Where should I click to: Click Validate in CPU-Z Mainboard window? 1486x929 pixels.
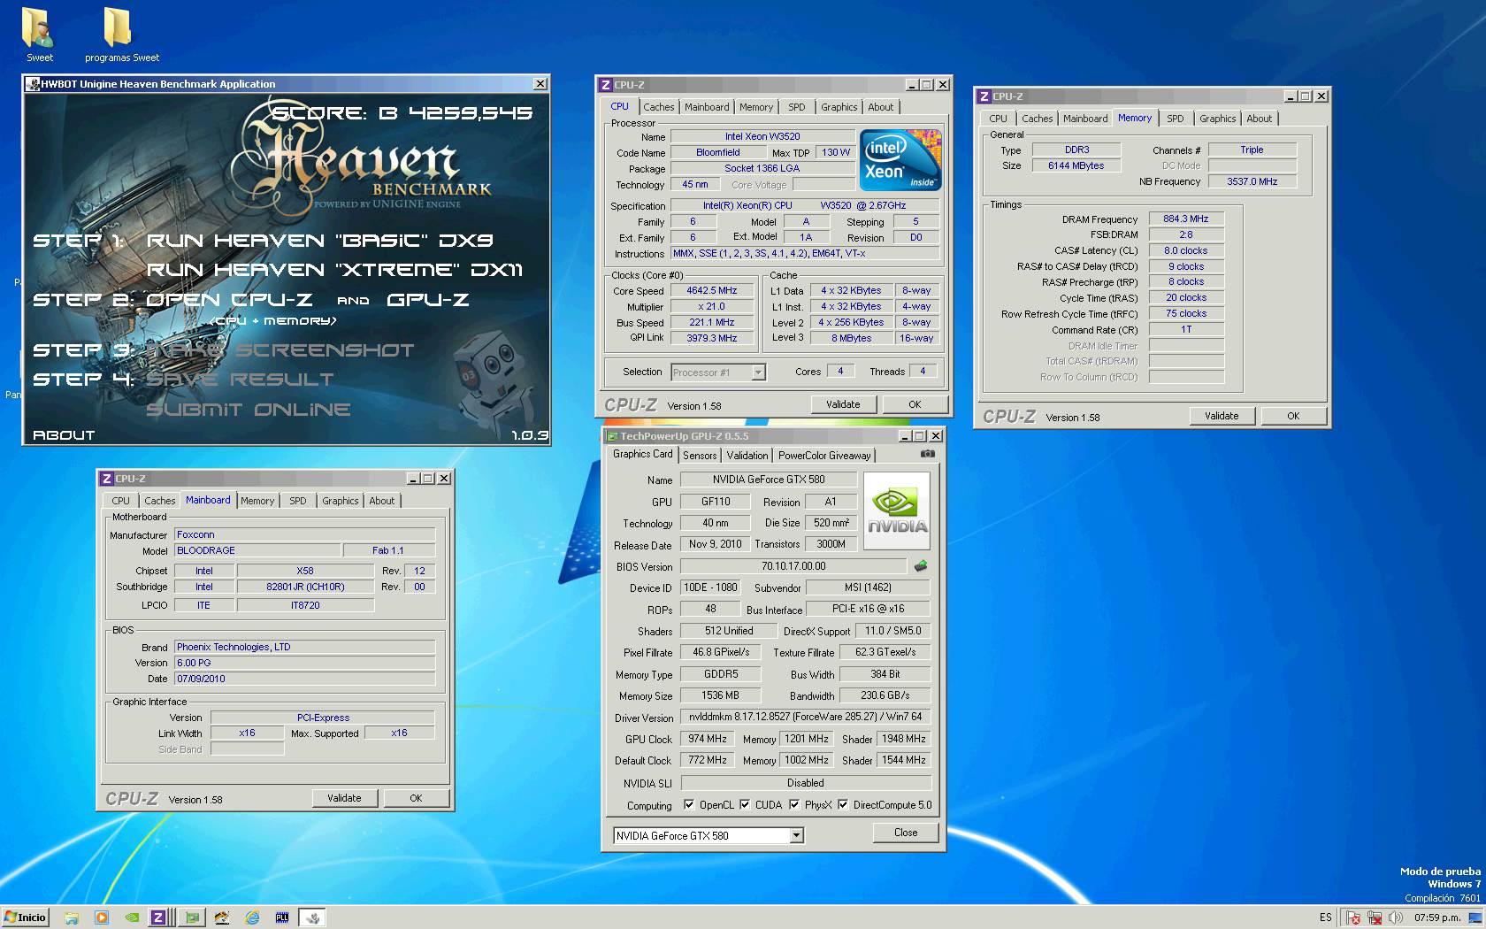(344, 798)
